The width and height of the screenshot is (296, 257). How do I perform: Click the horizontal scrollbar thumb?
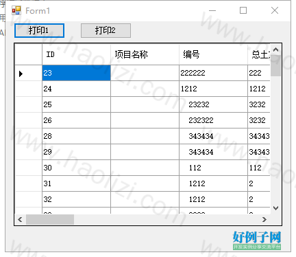click(50, 220)
